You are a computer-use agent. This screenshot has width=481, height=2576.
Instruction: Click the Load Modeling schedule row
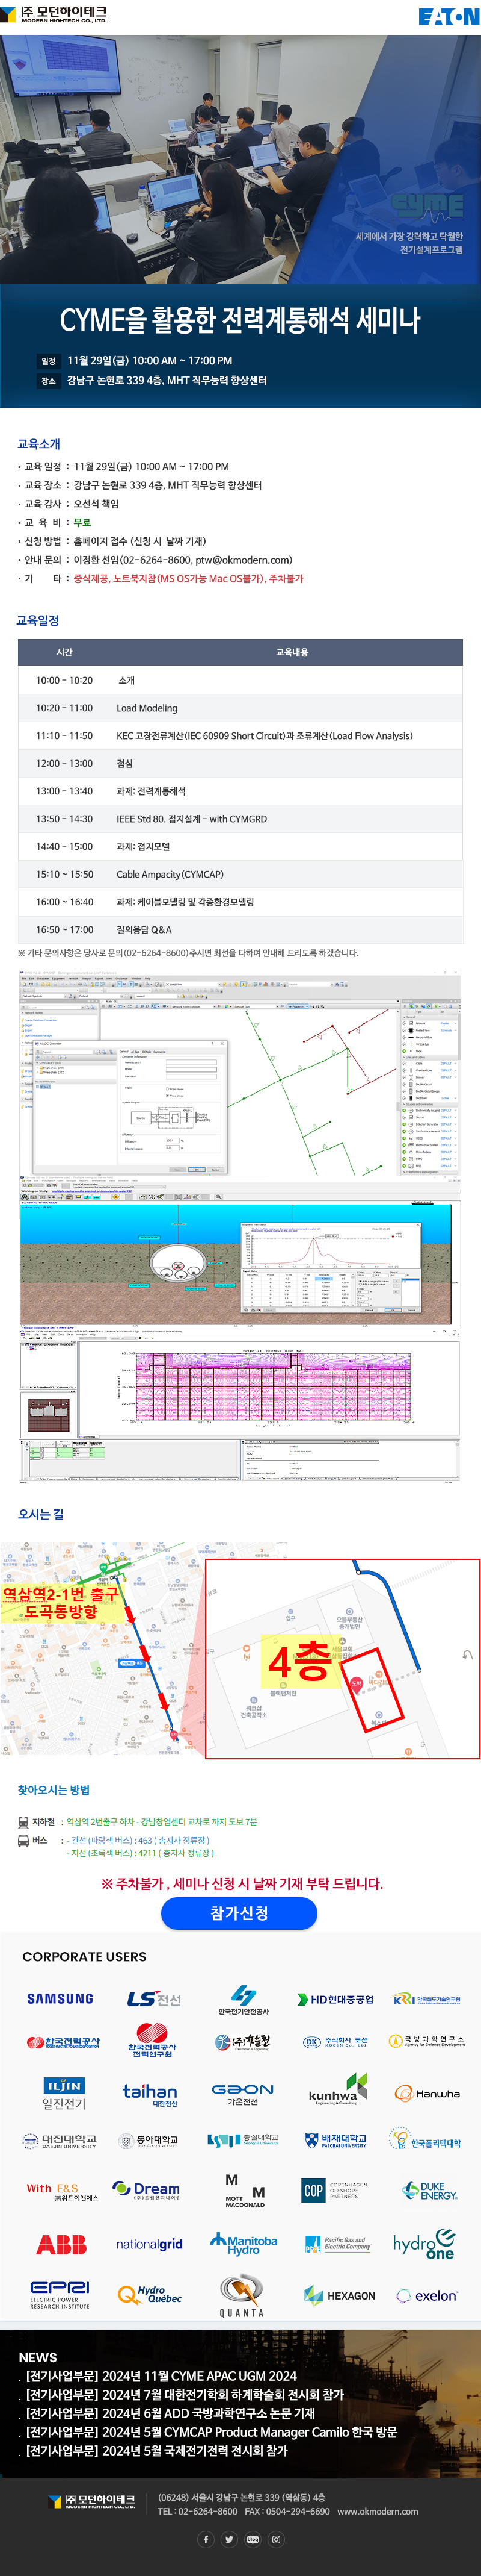click(240, 708)
